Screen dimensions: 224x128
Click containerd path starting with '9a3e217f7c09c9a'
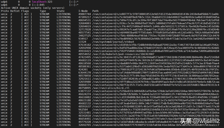[x=156, y=76]
